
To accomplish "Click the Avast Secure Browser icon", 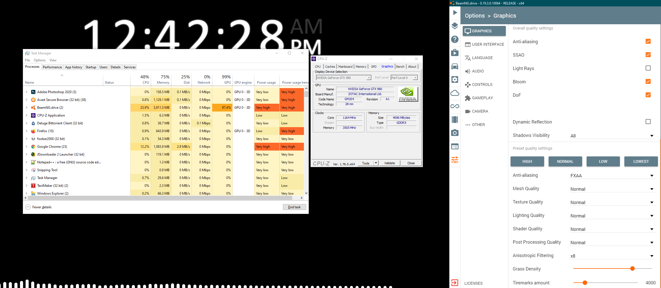I will pos(33,100).
